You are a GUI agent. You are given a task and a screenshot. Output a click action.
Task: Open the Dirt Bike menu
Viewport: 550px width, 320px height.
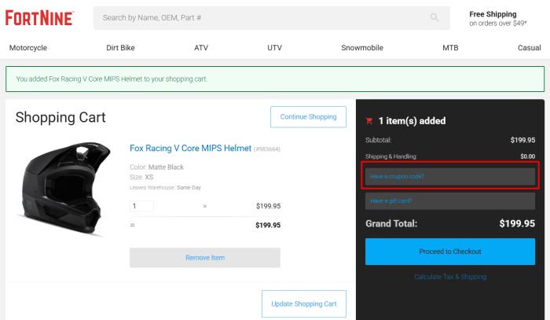point(120,48)
